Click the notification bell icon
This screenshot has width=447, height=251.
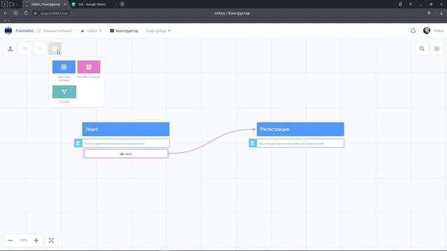coord(413,31)
